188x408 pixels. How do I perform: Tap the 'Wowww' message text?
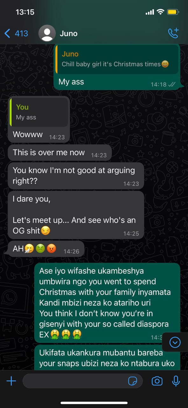pyautogui.click(x=28, y=135)
